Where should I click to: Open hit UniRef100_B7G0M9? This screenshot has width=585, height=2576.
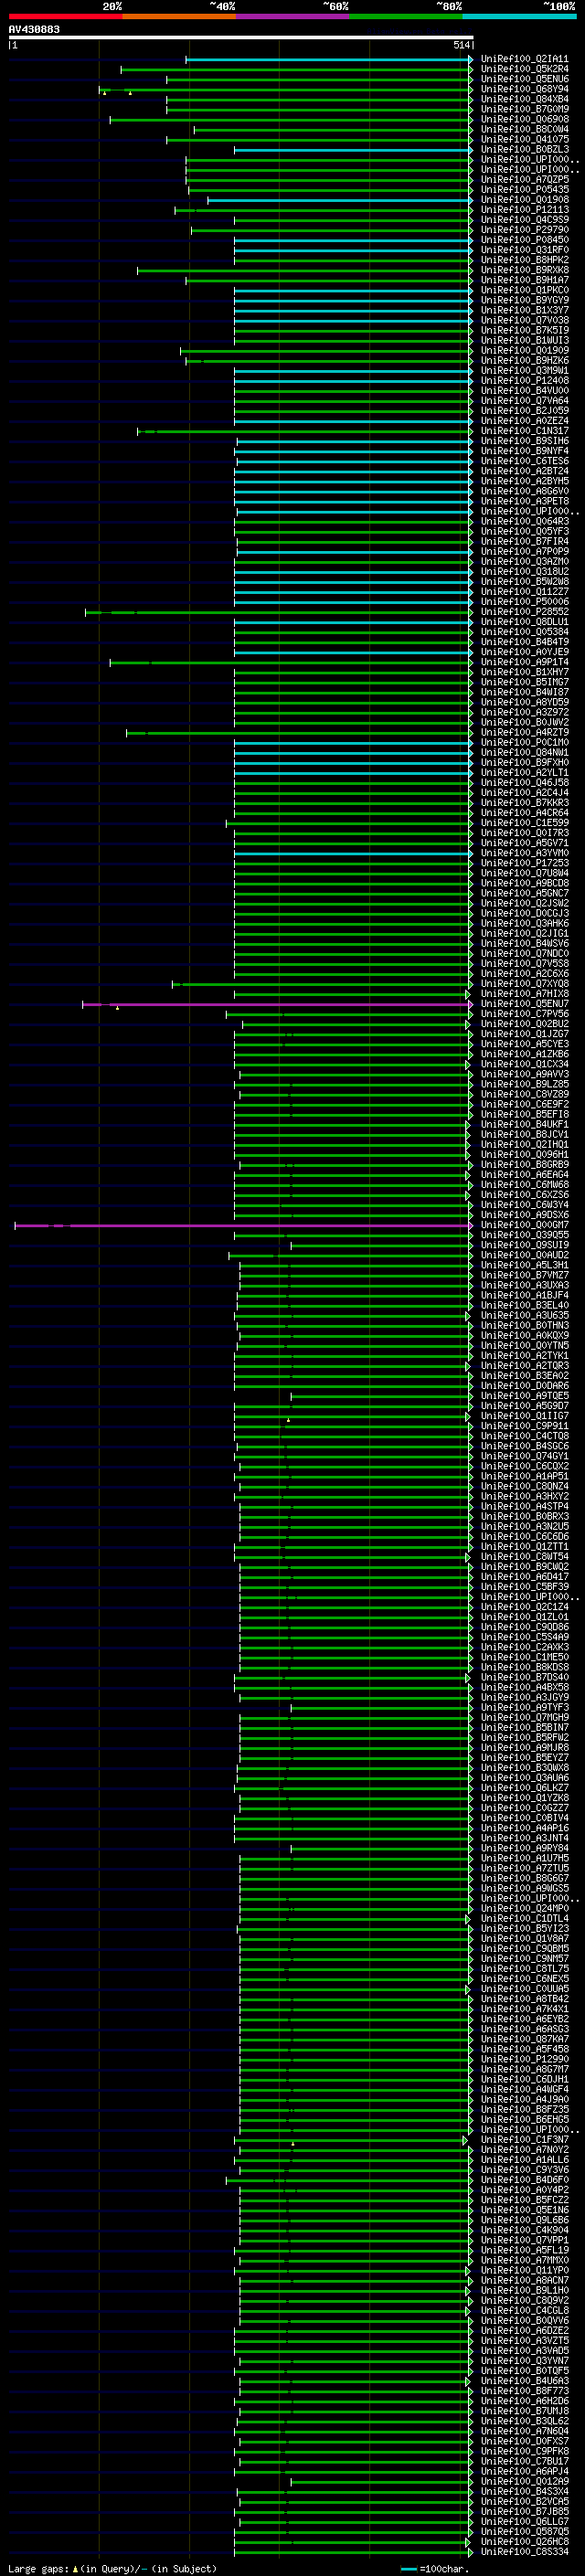pyautogui.click(x=524, y=109)
